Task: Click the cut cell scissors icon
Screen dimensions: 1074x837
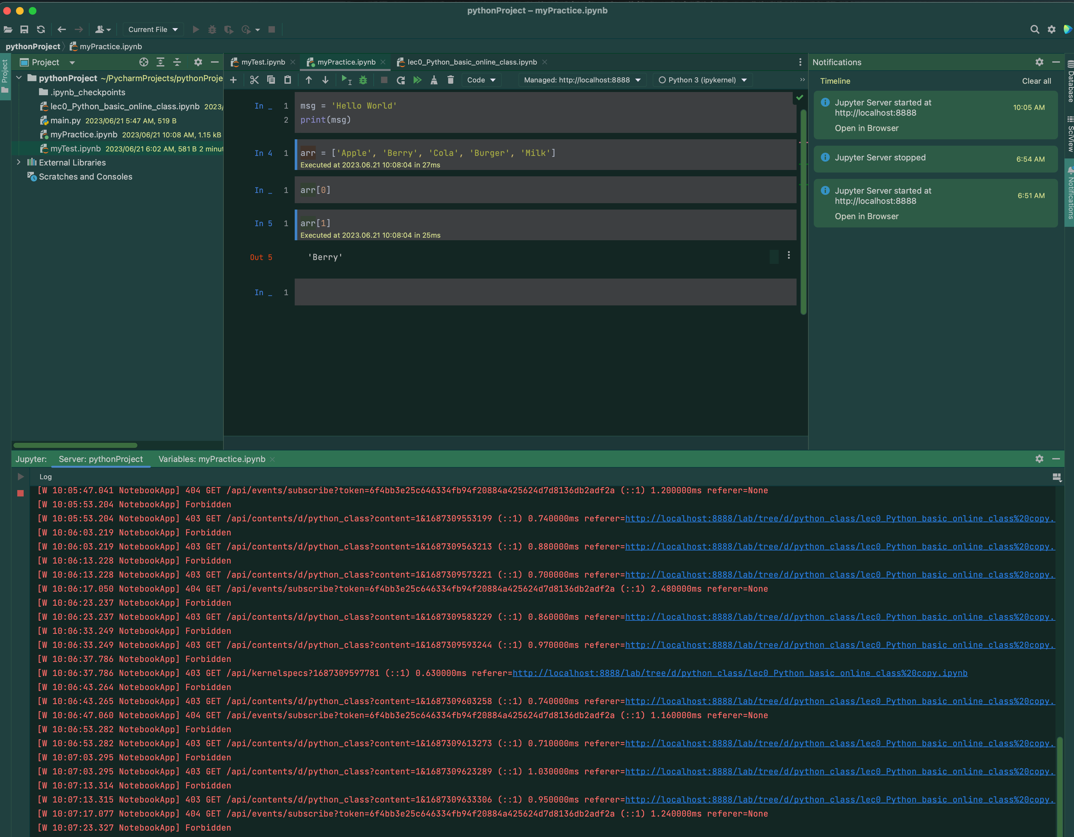Action: click(x=254, y=80)
